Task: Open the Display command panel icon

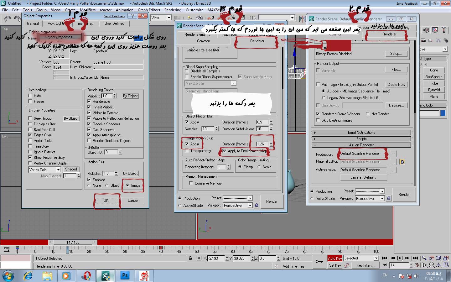Action: pos(435,30)
